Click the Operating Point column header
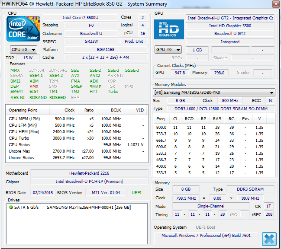The height and width of the screenshot is (249, 281). point(27,110)
